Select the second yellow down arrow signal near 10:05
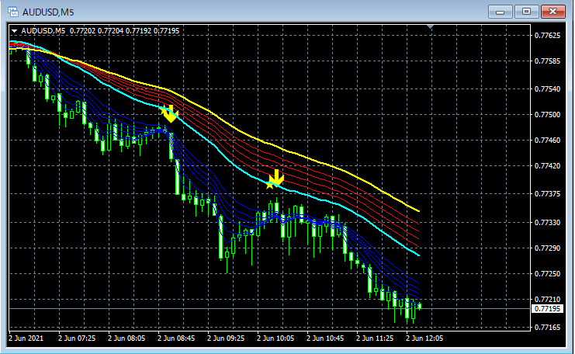 [x=275, y=179]
